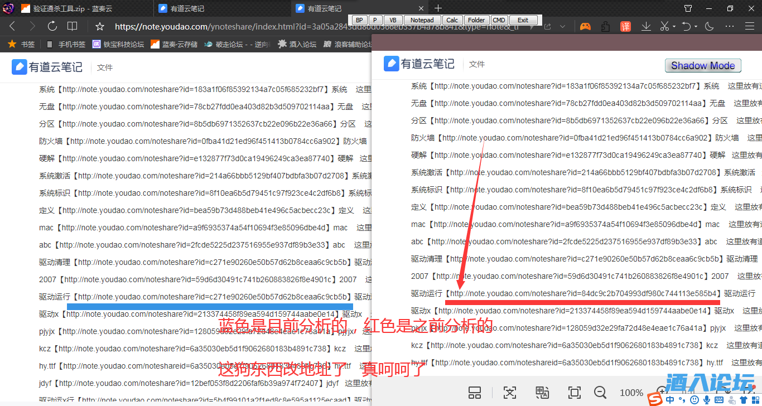Open the browser downloads icon

pyautogui.click(x=646, y=26)
